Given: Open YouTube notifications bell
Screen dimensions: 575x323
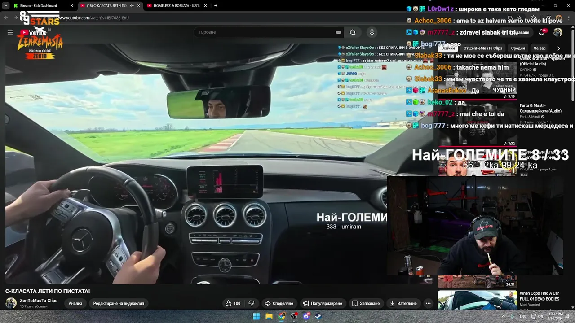Looking at the screenshot, I should click(x=542, y=32).
